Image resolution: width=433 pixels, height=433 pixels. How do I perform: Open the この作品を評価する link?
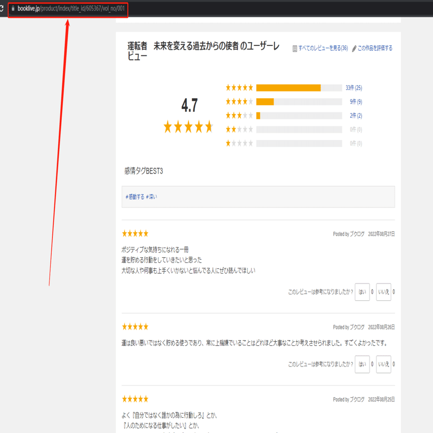[x=375, y=48]
